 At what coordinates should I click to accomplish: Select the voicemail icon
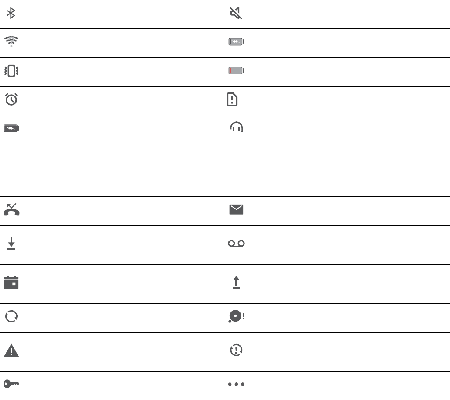236,244
